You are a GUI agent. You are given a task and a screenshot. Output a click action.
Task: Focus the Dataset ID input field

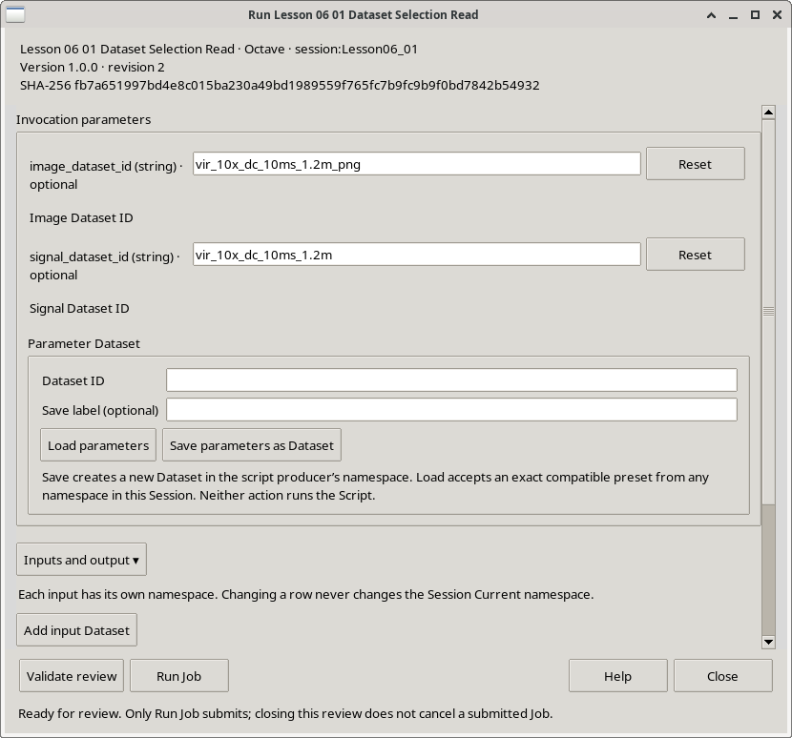pyautogui.click(x=451, y=380)
